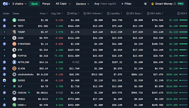This screenshot has width=189, height=108.
Task: Expand the Sectors dropdown
Action: 83,4
